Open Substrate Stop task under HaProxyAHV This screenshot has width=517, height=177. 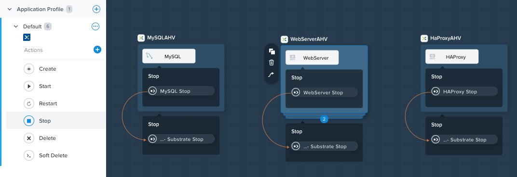[464, 139]
